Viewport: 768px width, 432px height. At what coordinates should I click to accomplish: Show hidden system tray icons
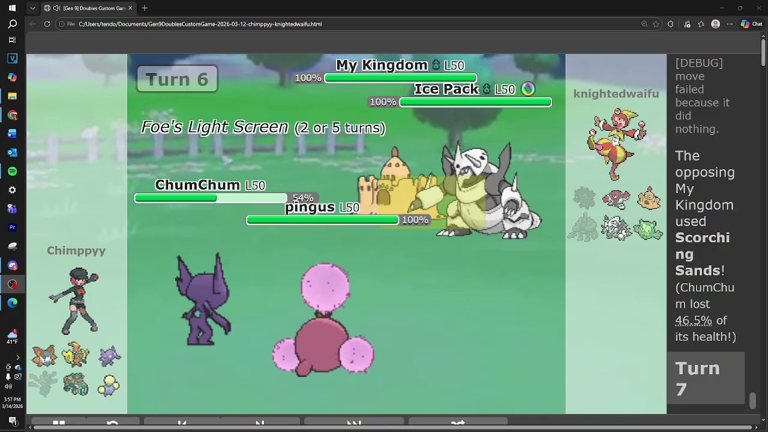[17, 358]
